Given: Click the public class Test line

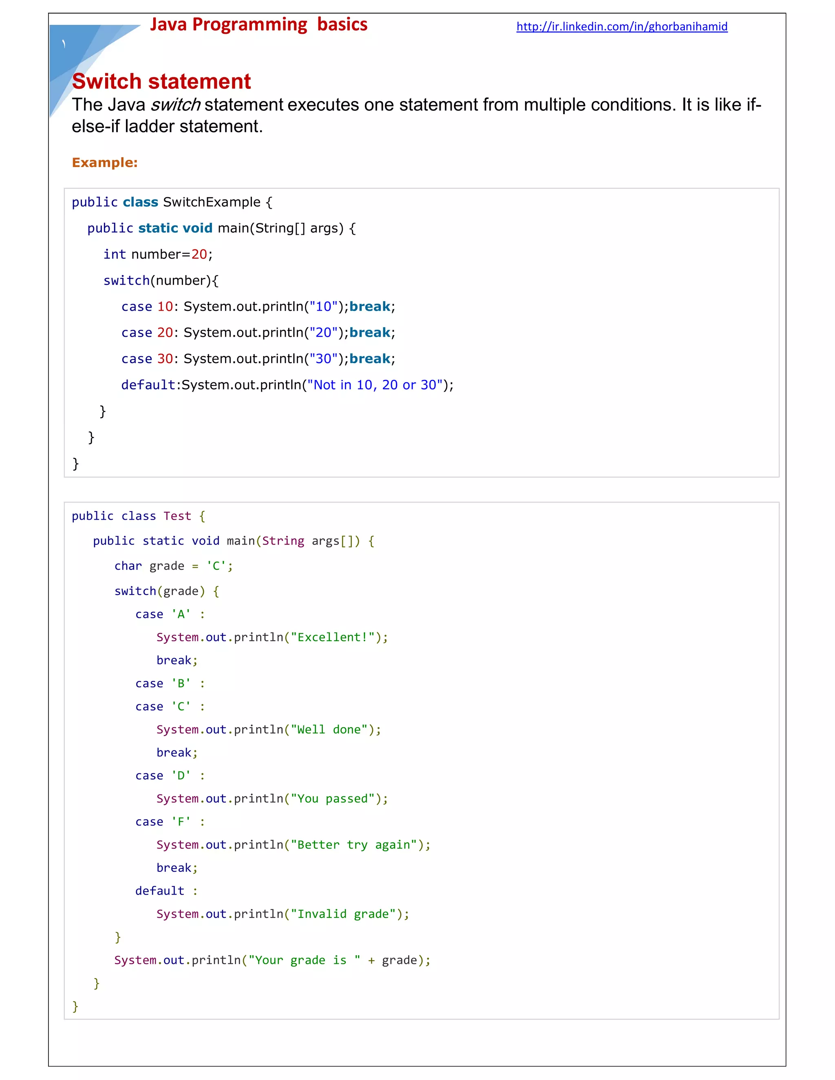Looking at the screenshot, I should 138,516.
